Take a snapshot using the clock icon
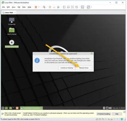 click(50, 7)
